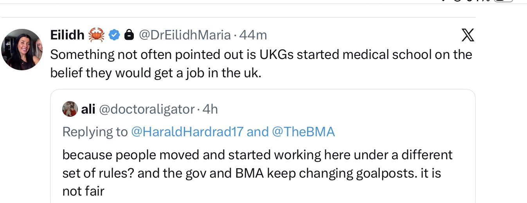The width and height of the screenshot is (527, 203).
Task: Open the @HaraldHardrad17 mention link
Action: 187,132
